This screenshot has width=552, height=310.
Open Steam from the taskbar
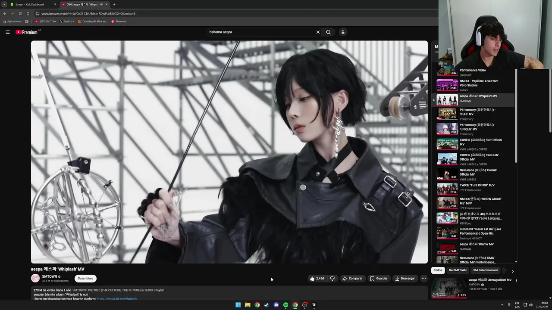pyautogui.click(x=267, y=305)
